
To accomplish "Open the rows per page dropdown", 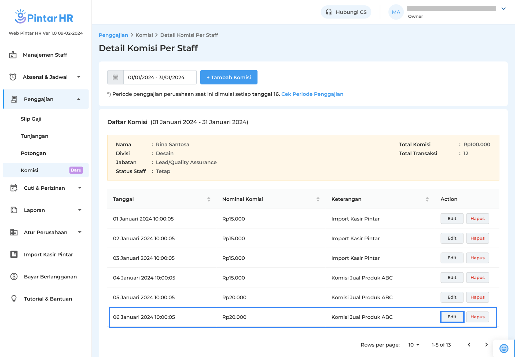I will [x=414, y=345].
